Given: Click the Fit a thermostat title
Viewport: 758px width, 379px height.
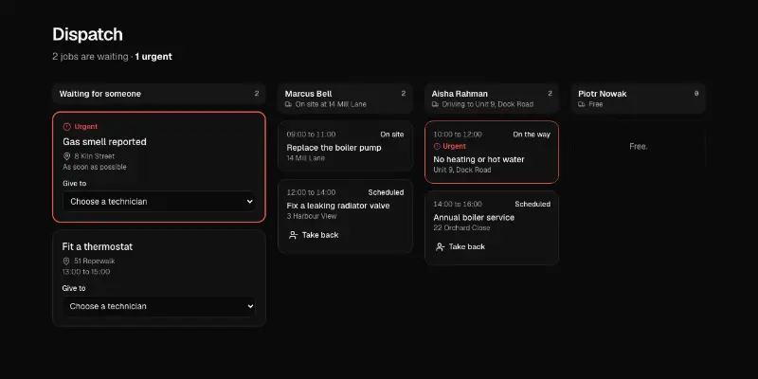Looking at the screenshot, I should click(x=98, y=246).
